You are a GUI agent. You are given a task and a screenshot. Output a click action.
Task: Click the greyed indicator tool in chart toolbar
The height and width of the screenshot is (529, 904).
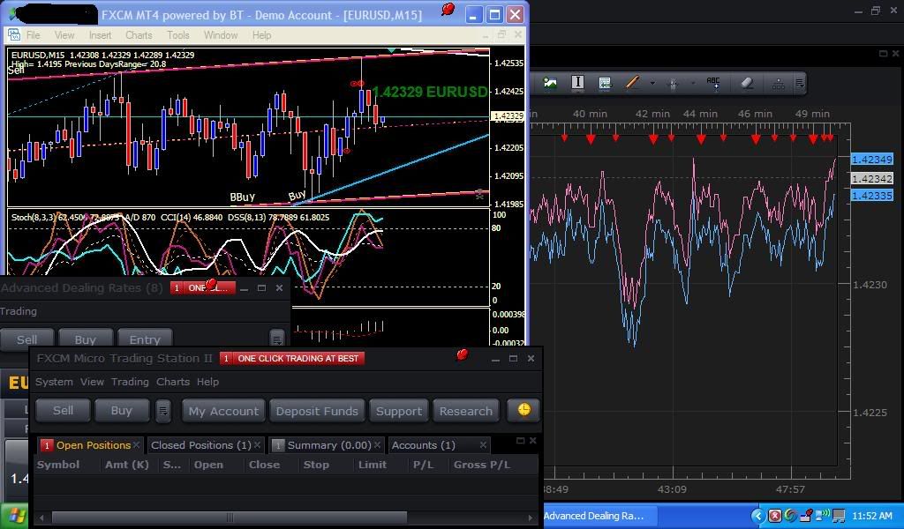coord(673,84)
